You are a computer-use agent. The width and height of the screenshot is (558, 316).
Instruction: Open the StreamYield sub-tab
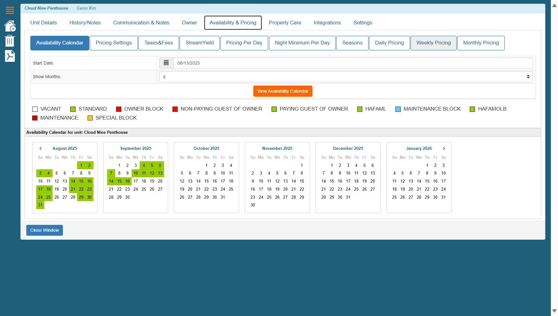click(200, 43)
